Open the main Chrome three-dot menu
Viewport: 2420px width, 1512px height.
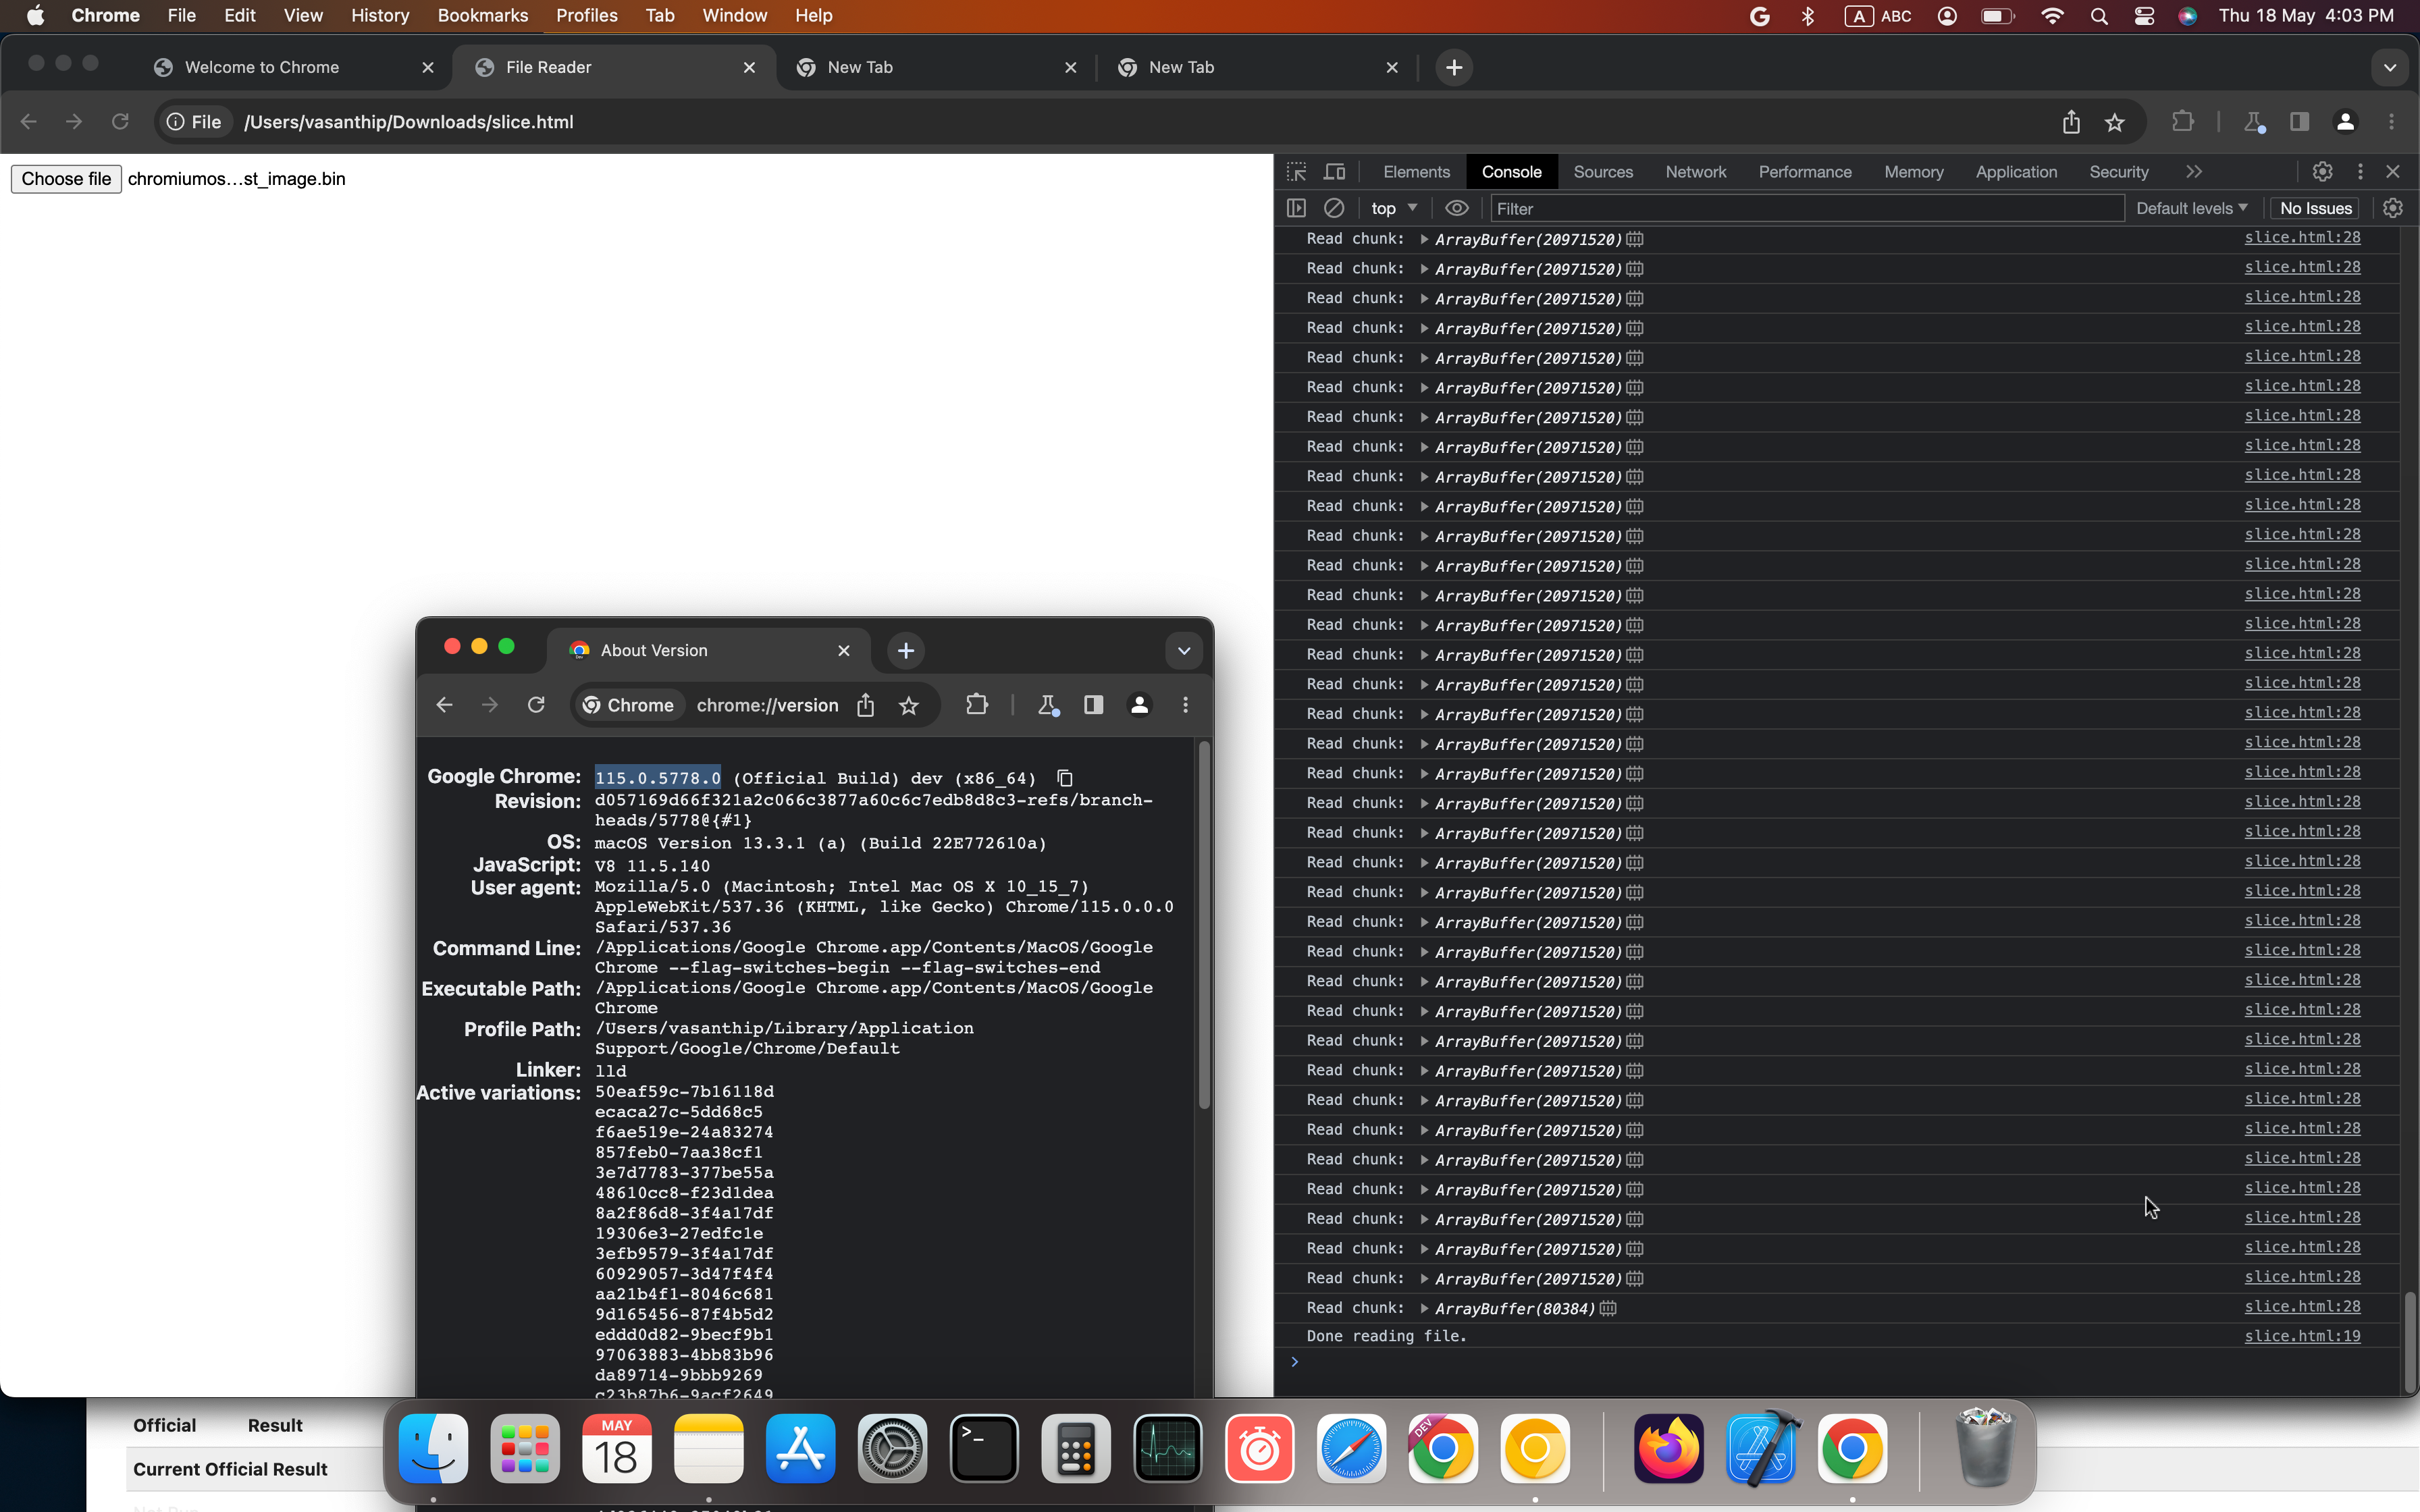point(2391,122)
